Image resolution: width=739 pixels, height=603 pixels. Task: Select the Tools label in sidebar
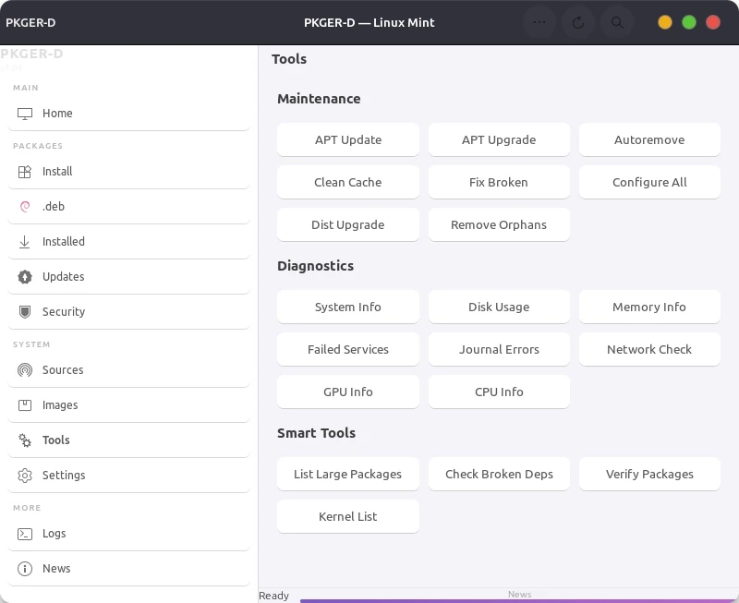tap(56, 440)
